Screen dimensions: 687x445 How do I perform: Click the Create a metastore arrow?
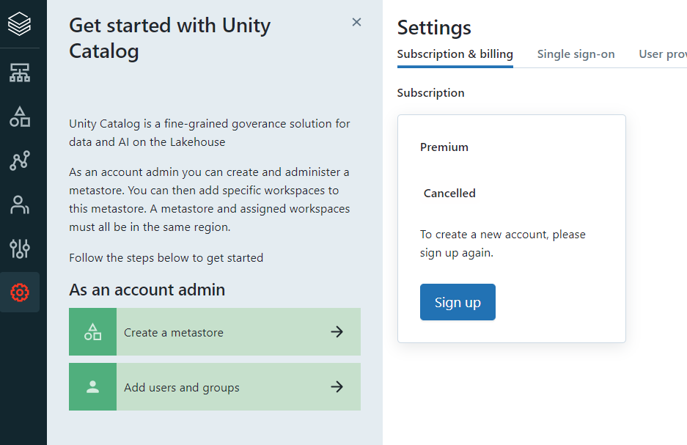[x=337, y=331]
